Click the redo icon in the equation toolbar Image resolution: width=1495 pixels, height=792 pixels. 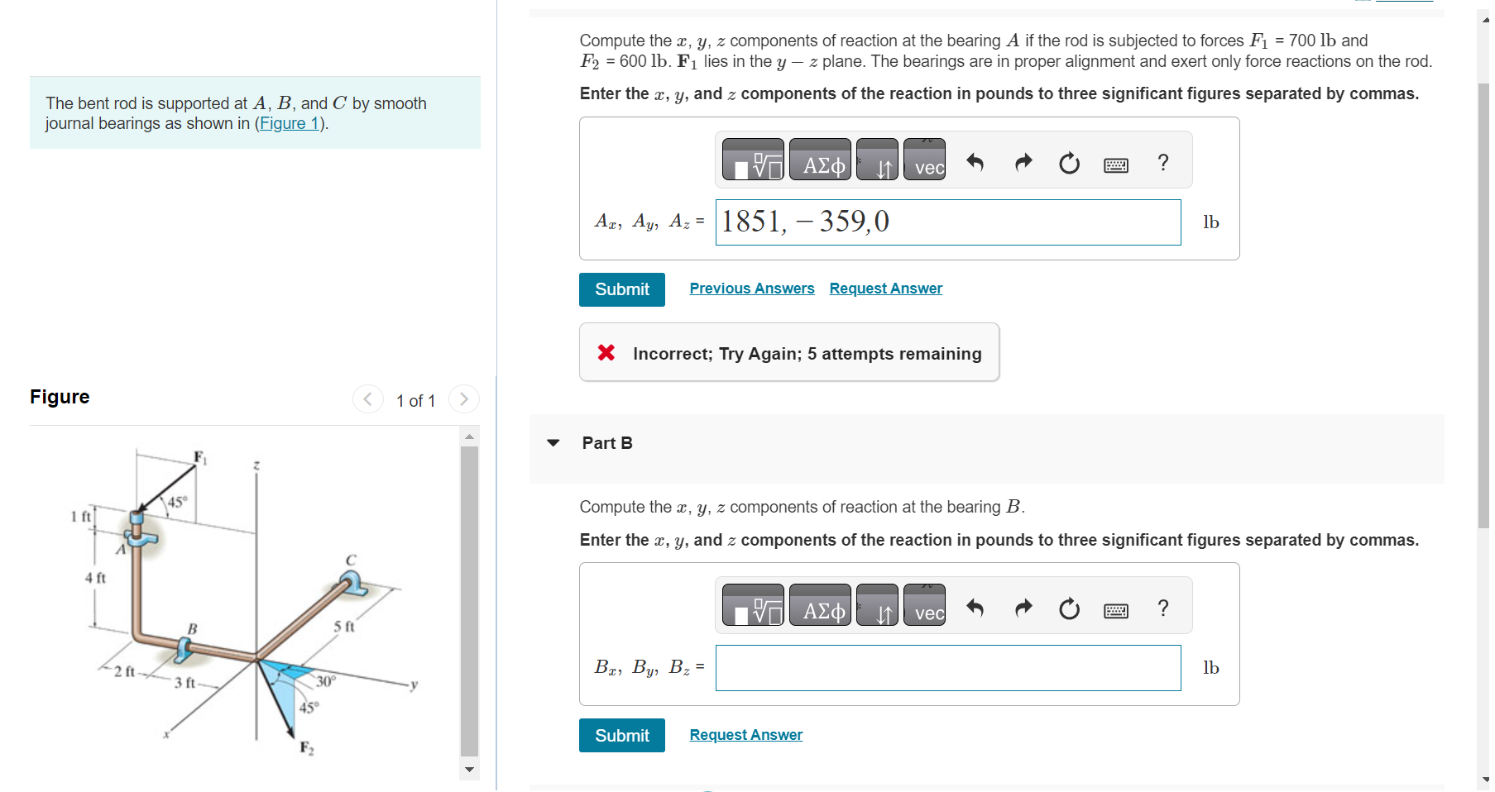coord(1023,163)
